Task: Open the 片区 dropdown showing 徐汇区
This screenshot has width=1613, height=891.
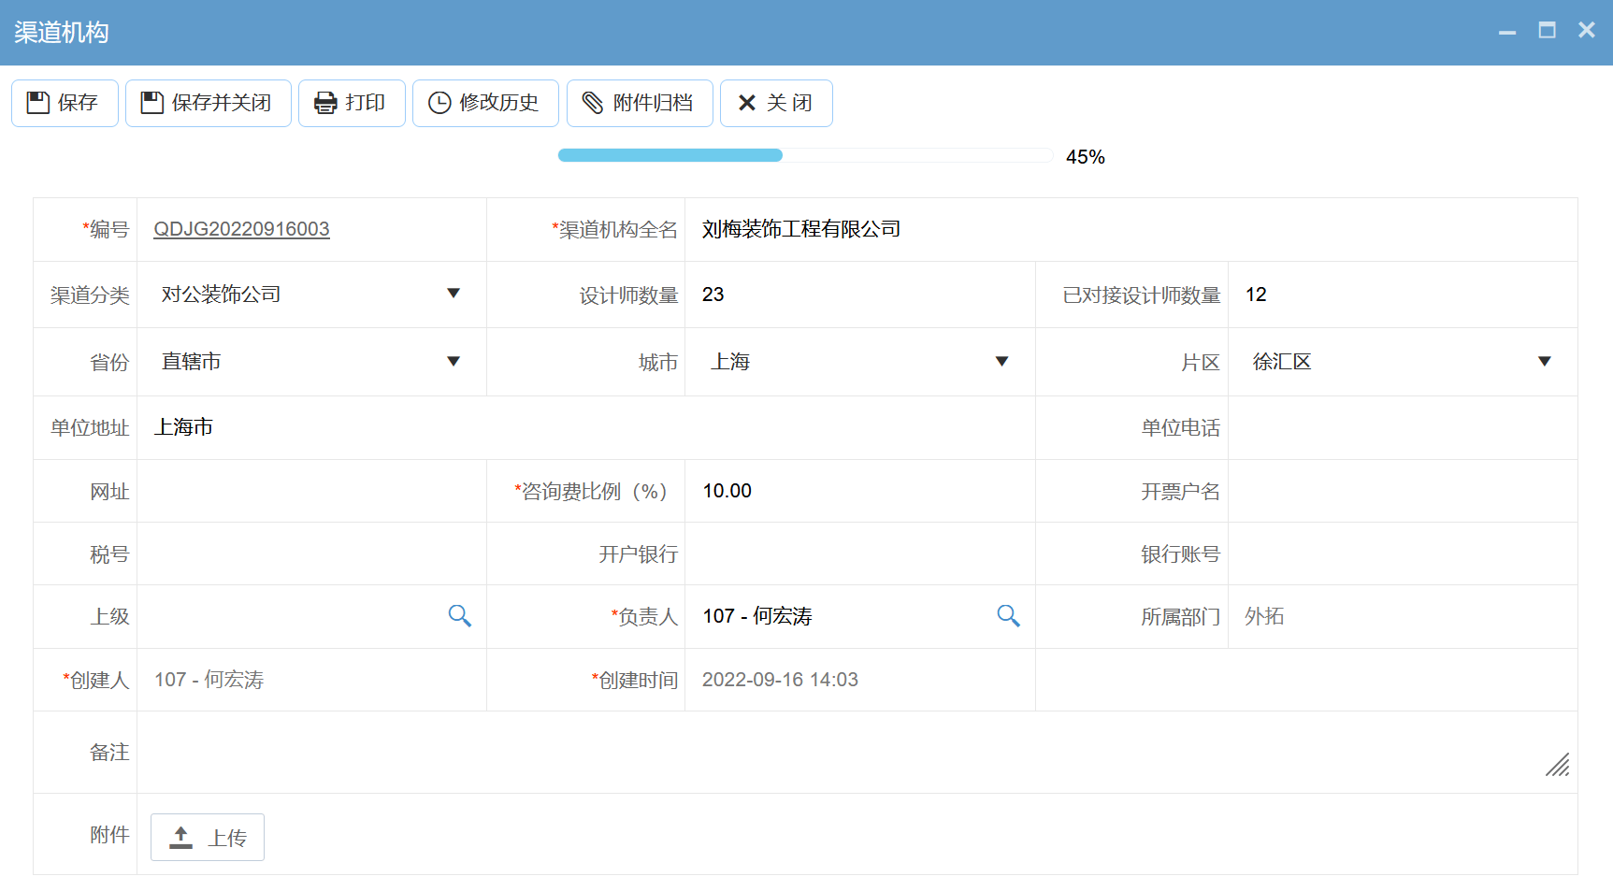Action: coord(1544,362)
